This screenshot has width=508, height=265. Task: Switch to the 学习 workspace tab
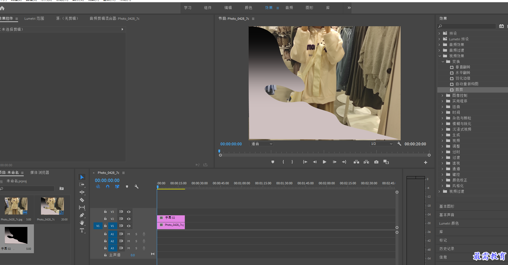pos(188,8)
